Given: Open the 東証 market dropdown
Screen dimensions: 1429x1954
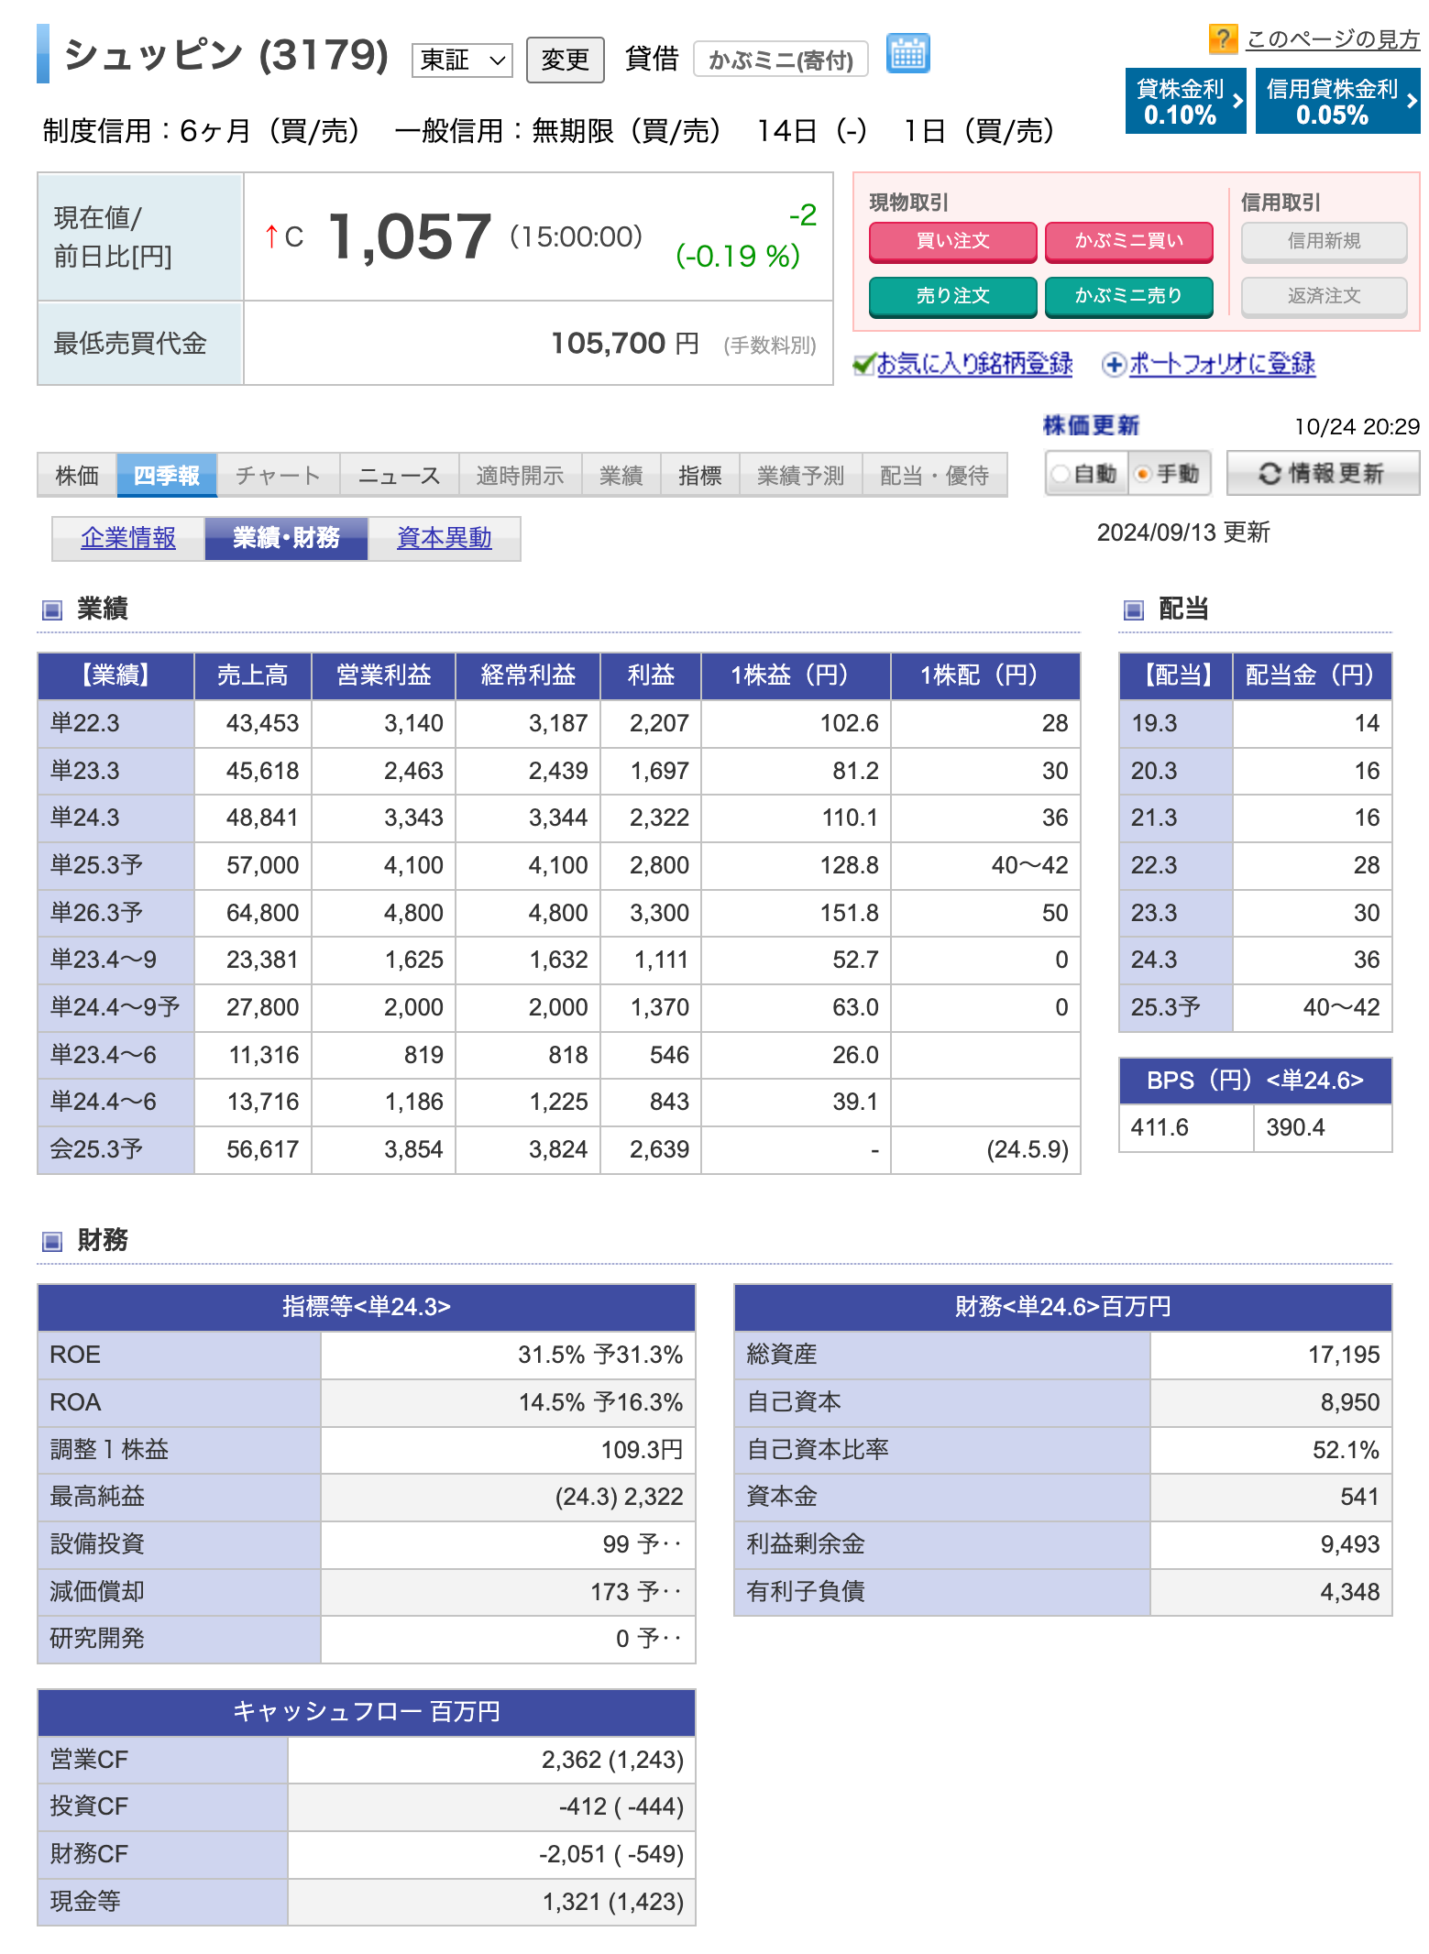Looking at the screenshot, I should (x=462, y=60).
